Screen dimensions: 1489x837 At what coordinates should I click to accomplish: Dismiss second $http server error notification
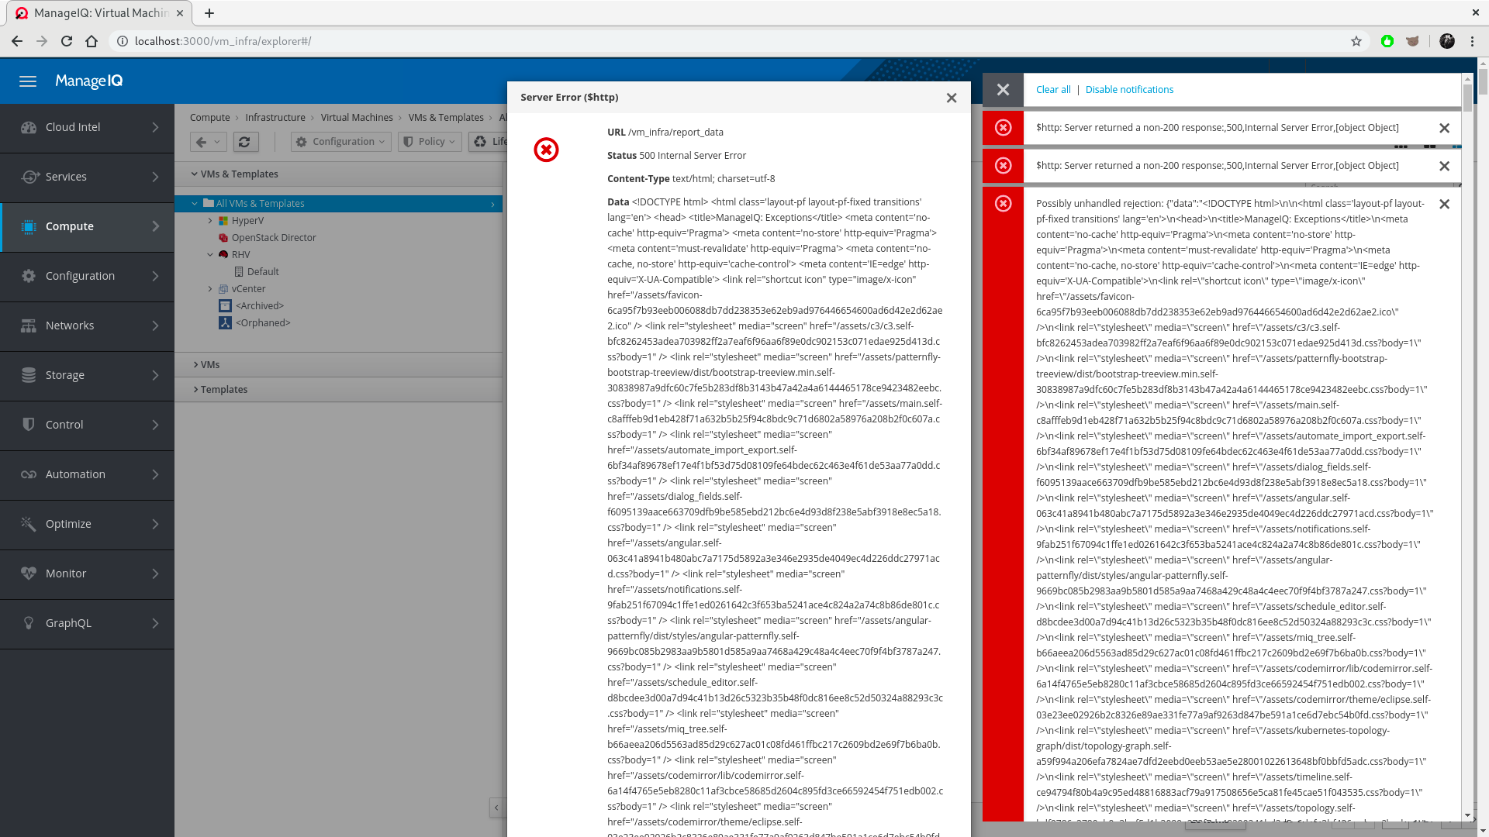pyautogui.click(x=1444, y=166)
